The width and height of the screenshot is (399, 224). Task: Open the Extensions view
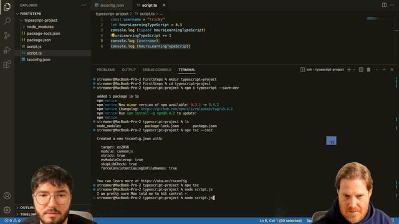click(7, 64)
